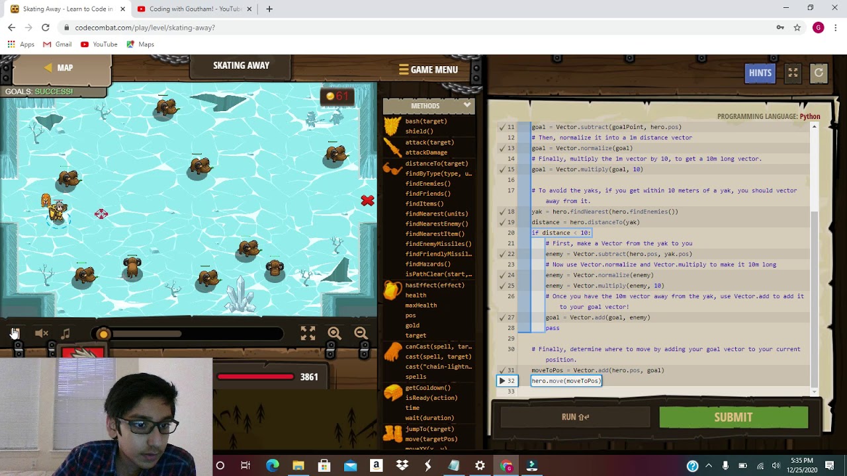This screenshot has width=847, height=476.
Task: Click the boots icon beside jumpTo(target)
Action: pos(392,434)
